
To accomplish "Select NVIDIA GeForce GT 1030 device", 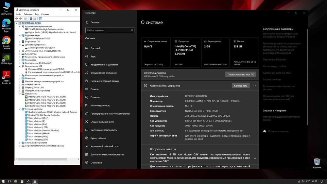I will 39,39.
